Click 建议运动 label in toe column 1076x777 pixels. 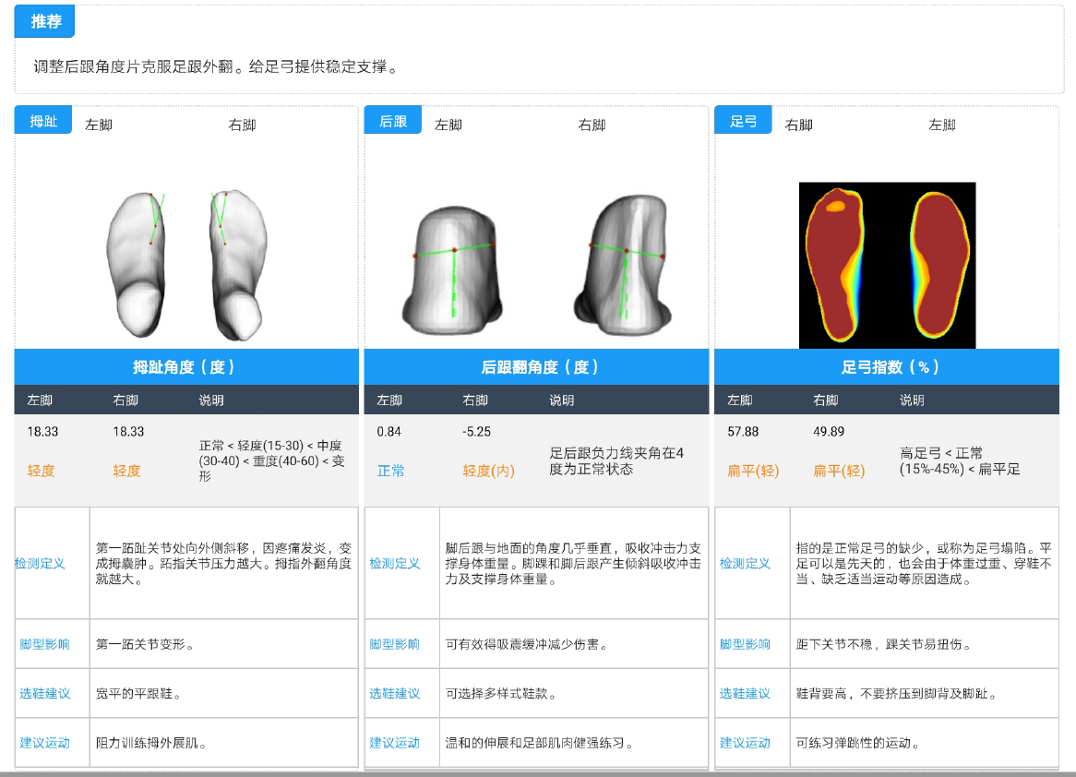tap(45, 742)
